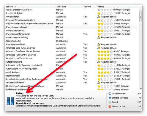Click the Windows flag icon in Anmeldedienst row

point(99,17)
